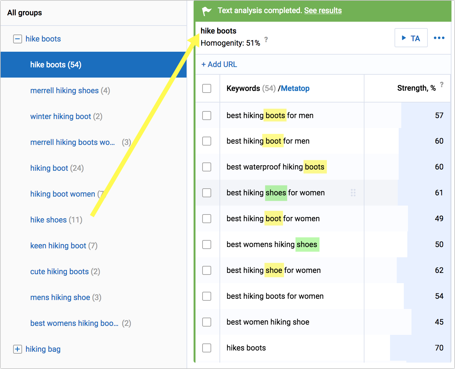Click All groups header
The width and height of the screenshot is (455, 369).
[x=25, y=13]
